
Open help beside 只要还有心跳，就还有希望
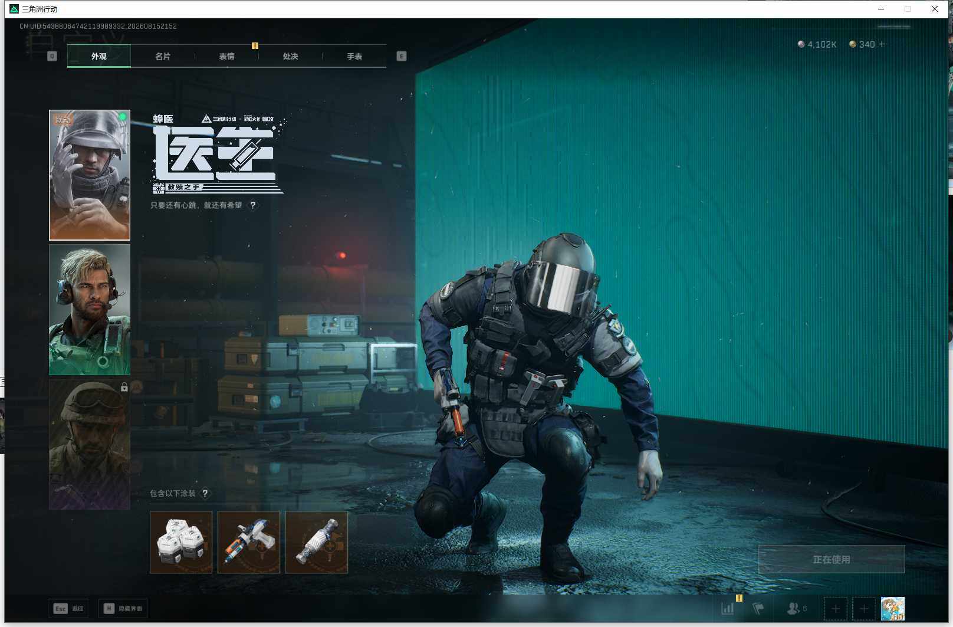point(253,205)
